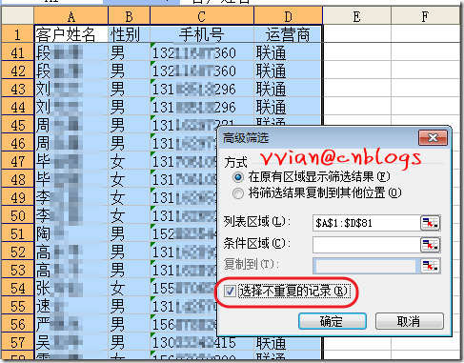This screenshot has width=464, height=363.
Task: Click the 客户姓名 header cell
Action: pyautogui.click(x=71, y=34)
